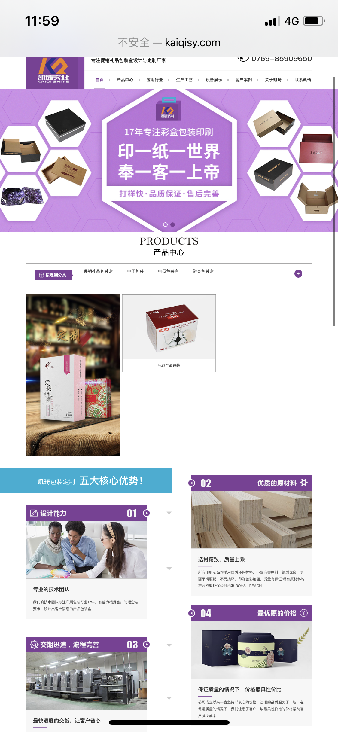
Task: Select the first banner slide dot
Action: (165, 224)
